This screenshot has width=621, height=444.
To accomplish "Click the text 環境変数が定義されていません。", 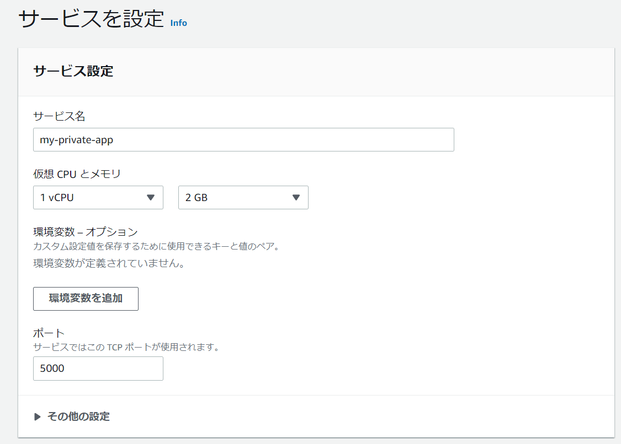I will (x=109, y=263).
